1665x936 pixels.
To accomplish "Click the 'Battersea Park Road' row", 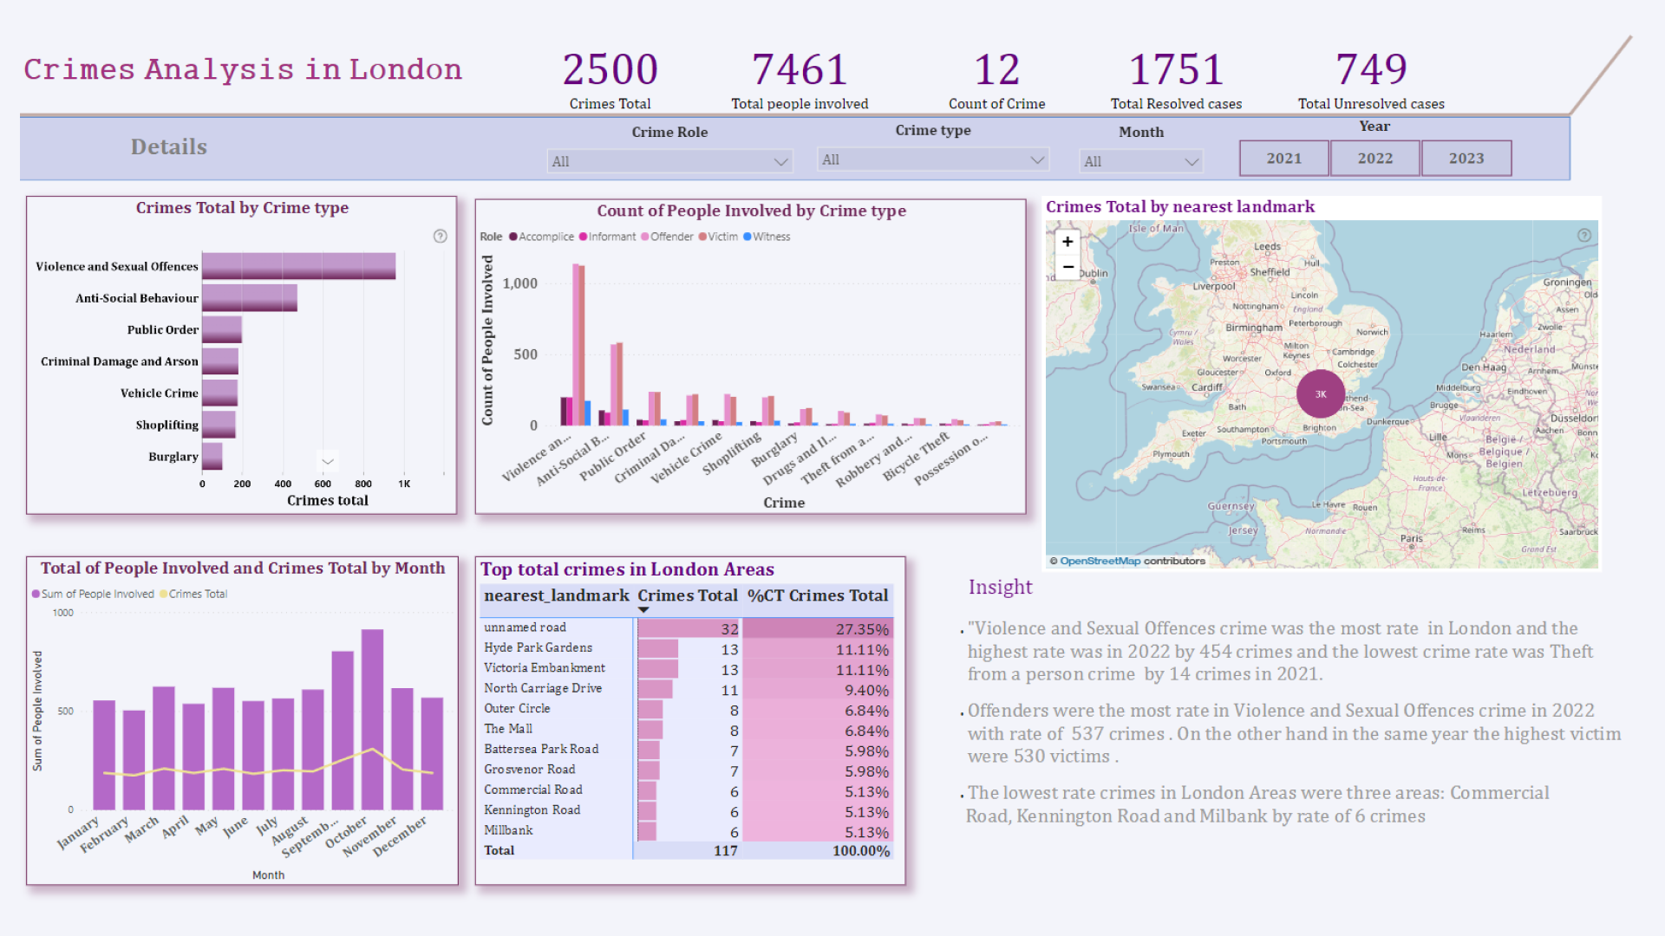I will click(687, 749).
